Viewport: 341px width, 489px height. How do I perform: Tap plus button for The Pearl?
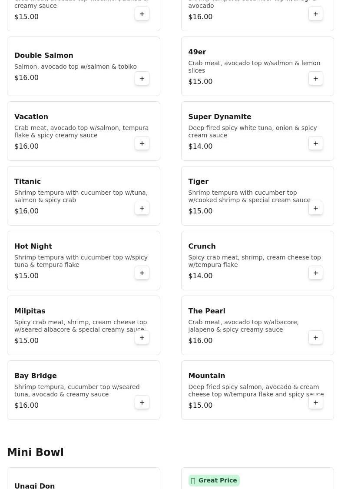tap(316, 338)
